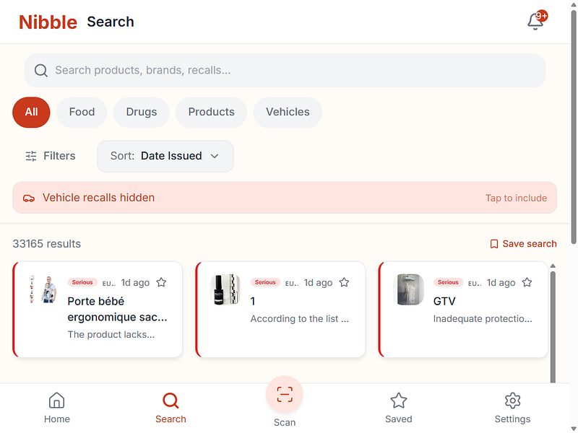This screenshot has height=433, width=578.
Task: Star the Porte bébé recall card
Action: [161, 282]
